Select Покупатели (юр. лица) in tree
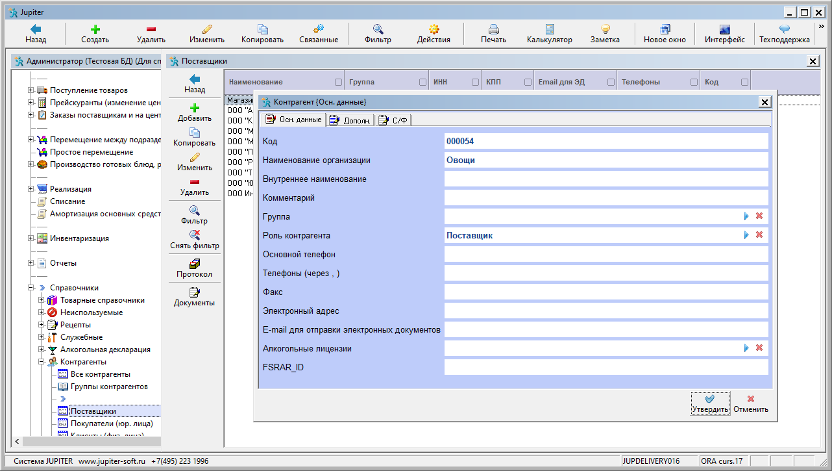Viewport: 832px width, 471px height. point(112,424)
